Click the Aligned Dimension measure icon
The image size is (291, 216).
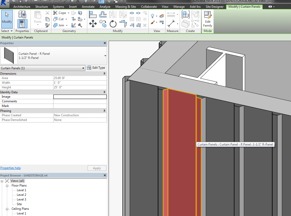click(171, 24)
